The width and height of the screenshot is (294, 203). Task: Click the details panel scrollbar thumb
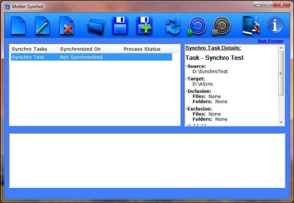281,73
